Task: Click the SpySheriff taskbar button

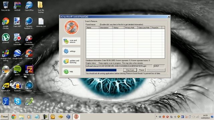Action: 76,117
